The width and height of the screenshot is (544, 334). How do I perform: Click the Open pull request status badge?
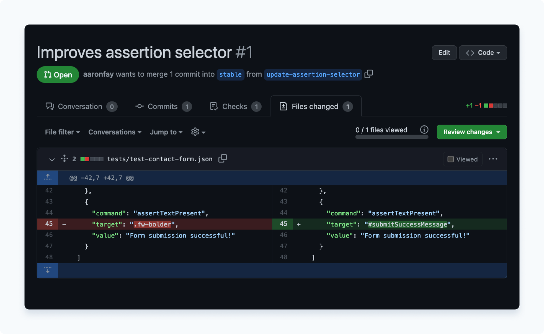(x=58, y=74)
